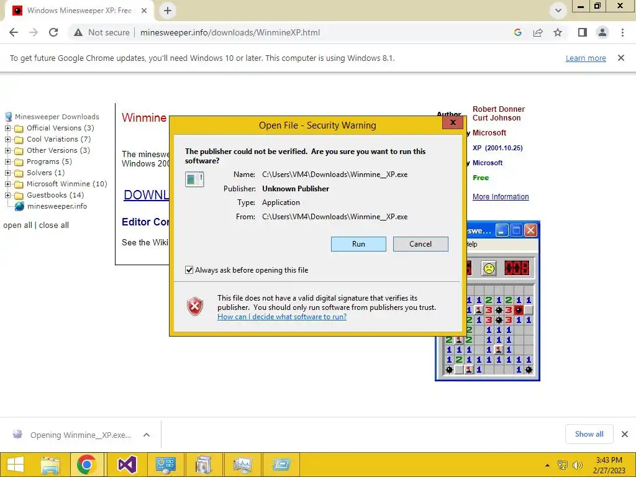The height and width of the screenshot is (477, 636).
Task: Toggle Chrome side panel icon
Action: coord(583,32)
